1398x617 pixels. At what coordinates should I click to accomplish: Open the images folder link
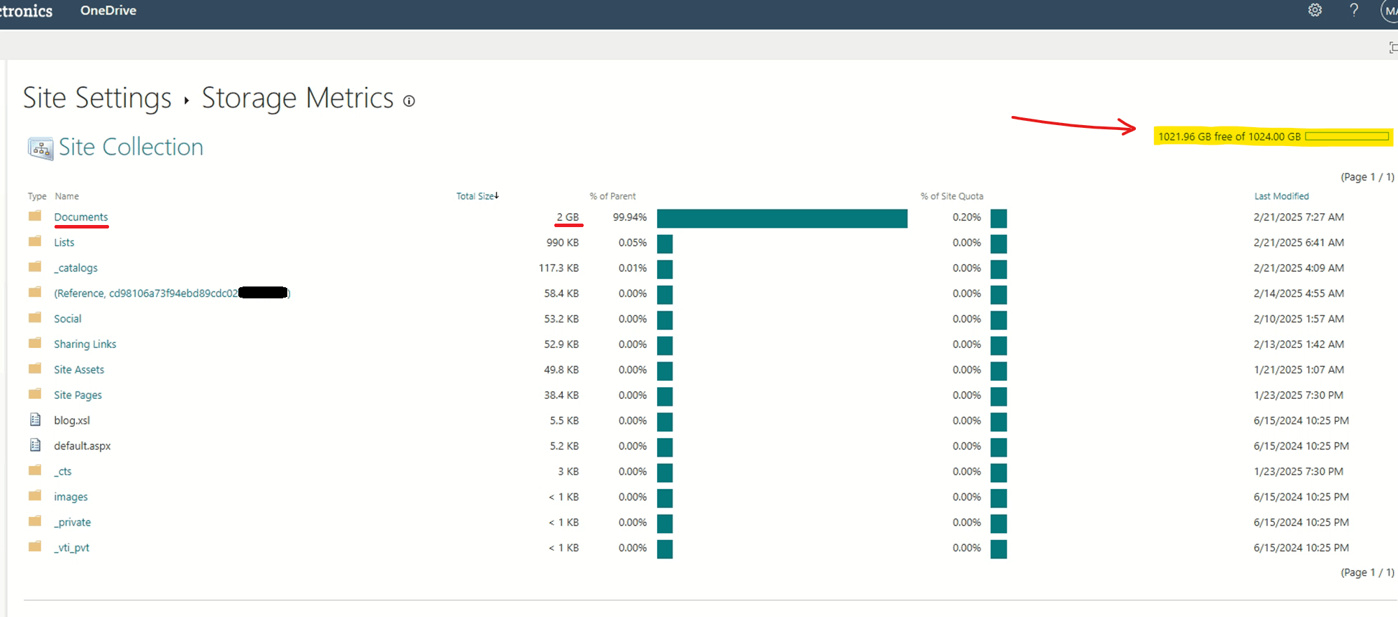click(x=71, y=497)
